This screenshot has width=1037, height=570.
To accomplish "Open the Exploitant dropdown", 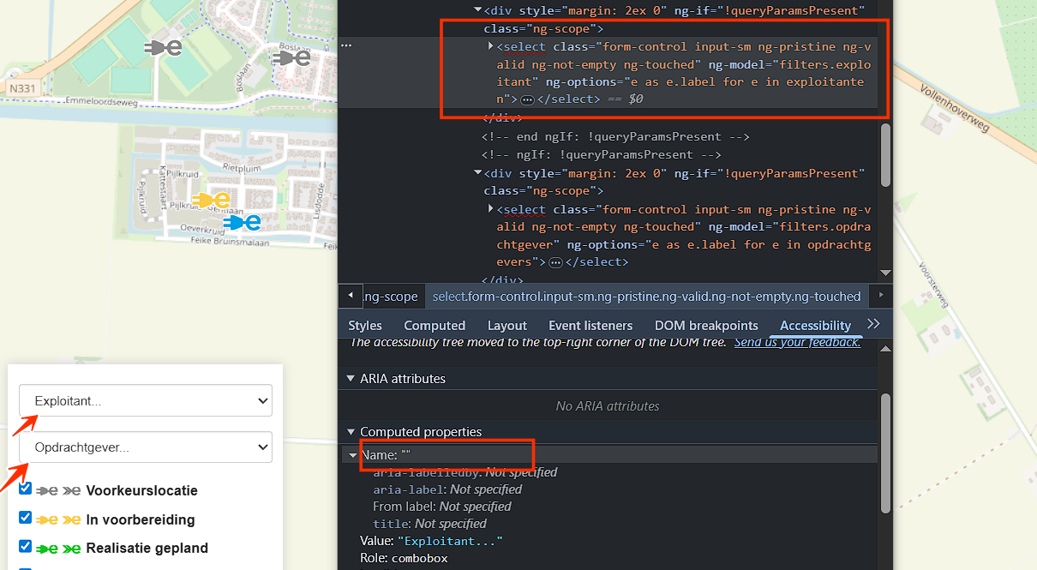I will click(x=145, y=400).
